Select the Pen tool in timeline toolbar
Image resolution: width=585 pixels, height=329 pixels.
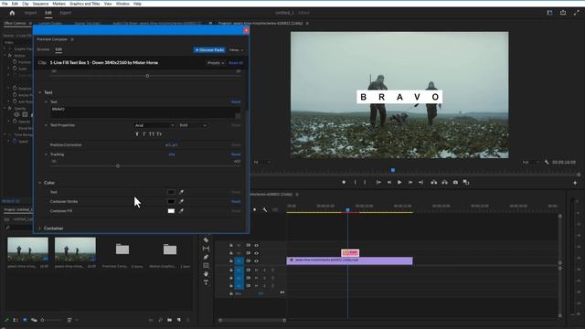[x=206, y=257]
